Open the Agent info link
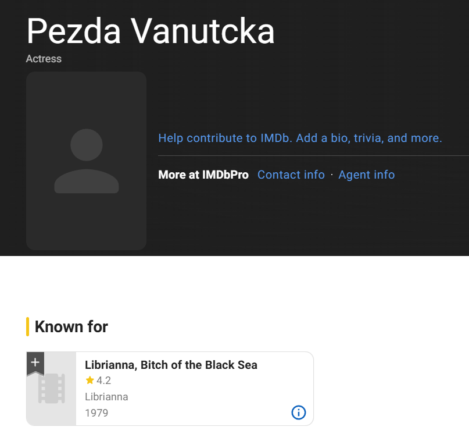This screenshot has width=469, height=448. (366, 175)
